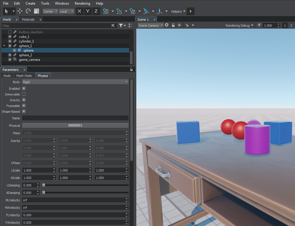This screenshot has height=226, width=295.
Task: Clear the World filter with X icon
Action: (x=113, y=26)
